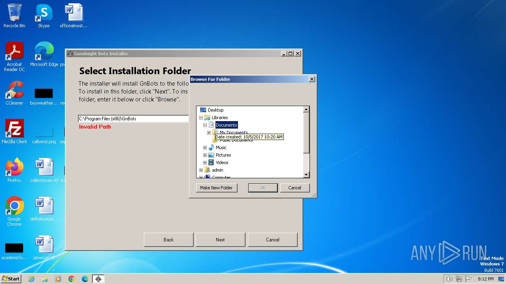Screen dimensions: 506x284
Task: Expand the Videos library node
Action: [x=205, y=163]
